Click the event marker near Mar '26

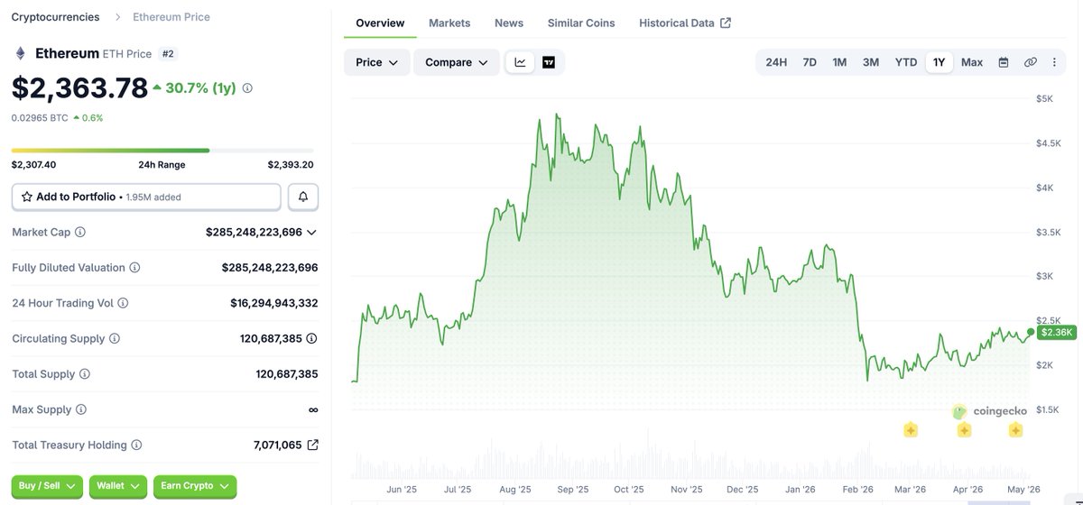point(911,430)
